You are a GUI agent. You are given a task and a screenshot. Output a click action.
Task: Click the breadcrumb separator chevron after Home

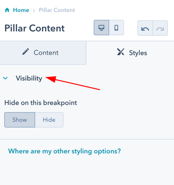tap(34, 10)
